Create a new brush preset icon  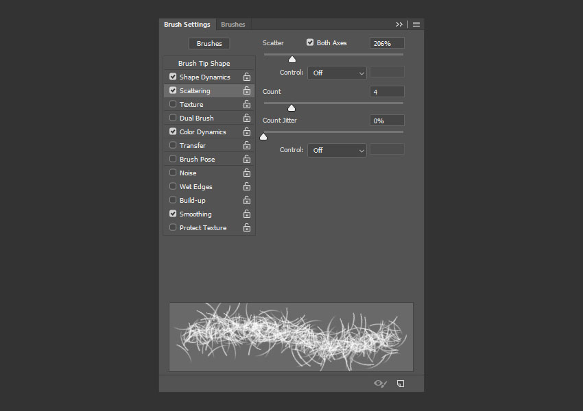(401, 384)
